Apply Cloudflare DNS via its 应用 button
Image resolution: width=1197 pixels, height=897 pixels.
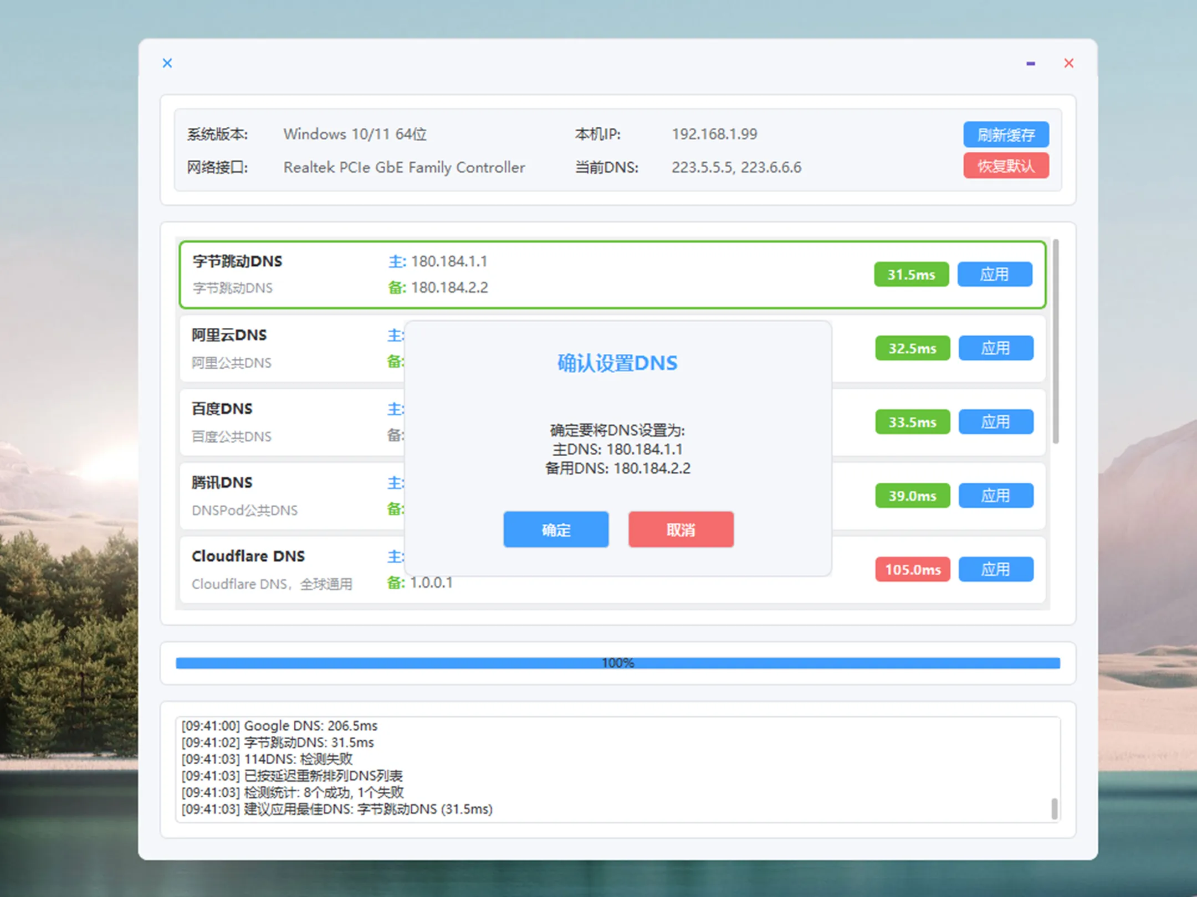pyautogui.click(x=996, y=569)
